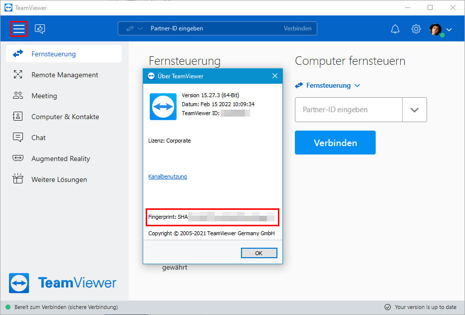Click the large blue Verbinden button
Screen dimensions: 465x315
tap(335, 143)
